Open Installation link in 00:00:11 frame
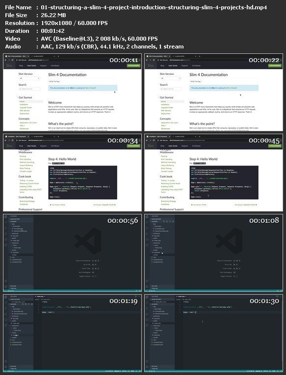 (x=24, y=104)
